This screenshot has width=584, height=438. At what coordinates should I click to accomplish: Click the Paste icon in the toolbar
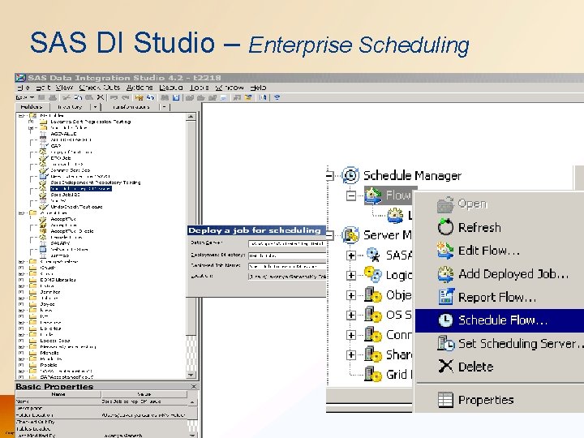(x=89, y=97)
